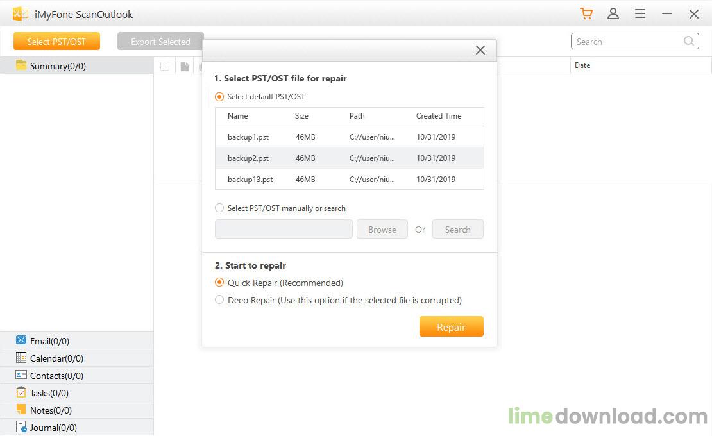The height and width of the screenshot is (436, 712).
Task: Open Summary(0/0) in the sidebar
Action: (77, 65)
